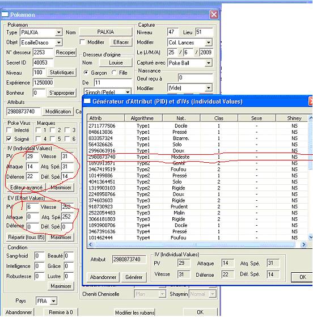Click the EV Vitesse field 252
Screen dimensions: 313x317
click(67, 206)
